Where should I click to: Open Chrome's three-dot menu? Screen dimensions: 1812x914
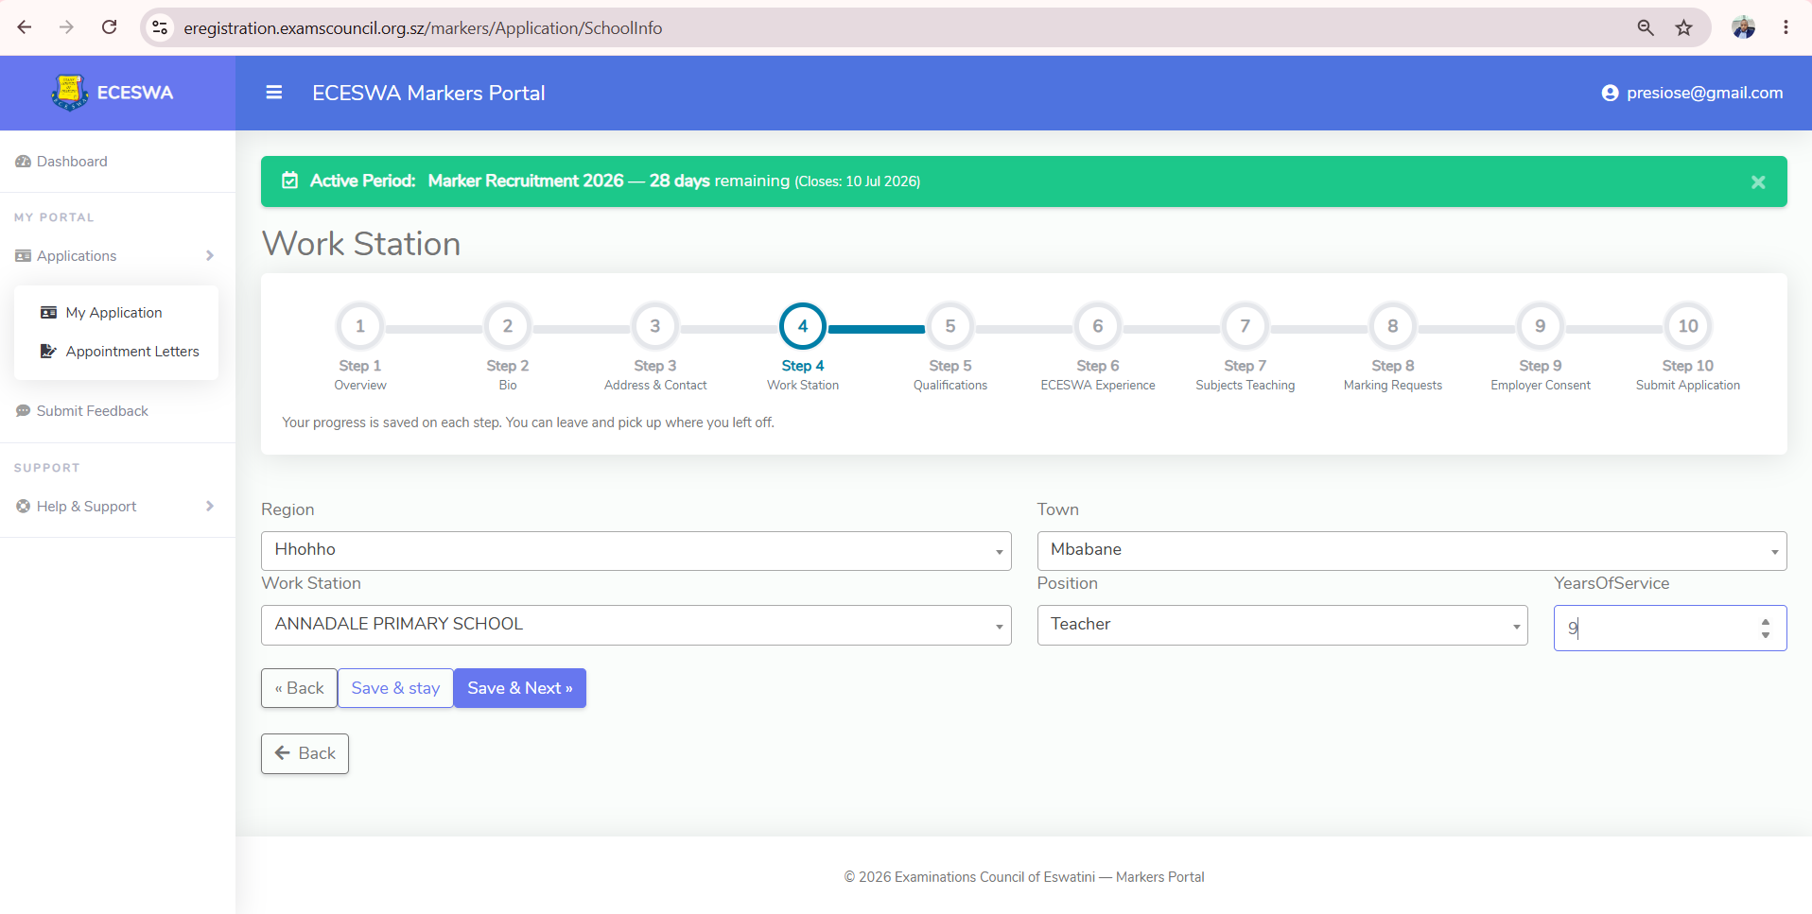pos(1786,27)
